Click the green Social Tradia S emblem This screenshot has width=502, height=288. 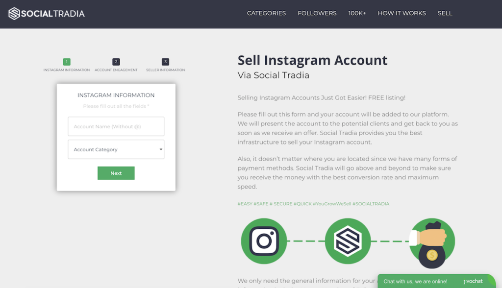coord(348,241)
